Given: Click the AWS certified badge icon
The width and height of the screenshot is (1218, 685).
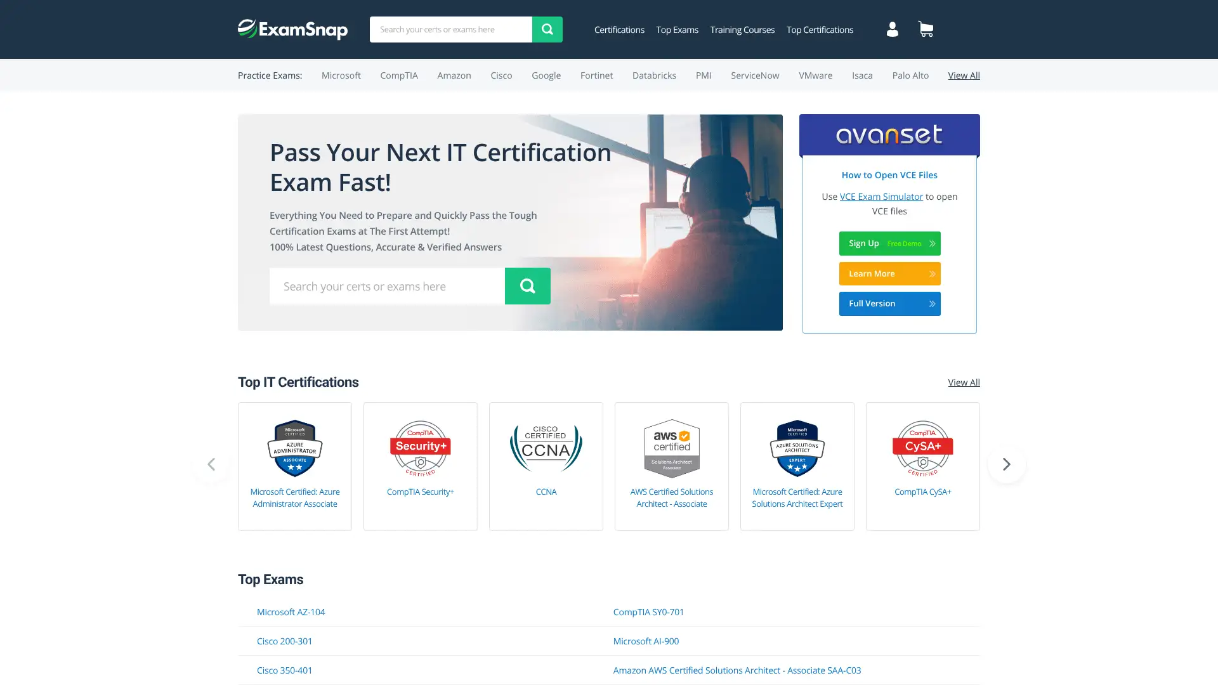Looking at the screenshot, I should click(x=671, y=448).
